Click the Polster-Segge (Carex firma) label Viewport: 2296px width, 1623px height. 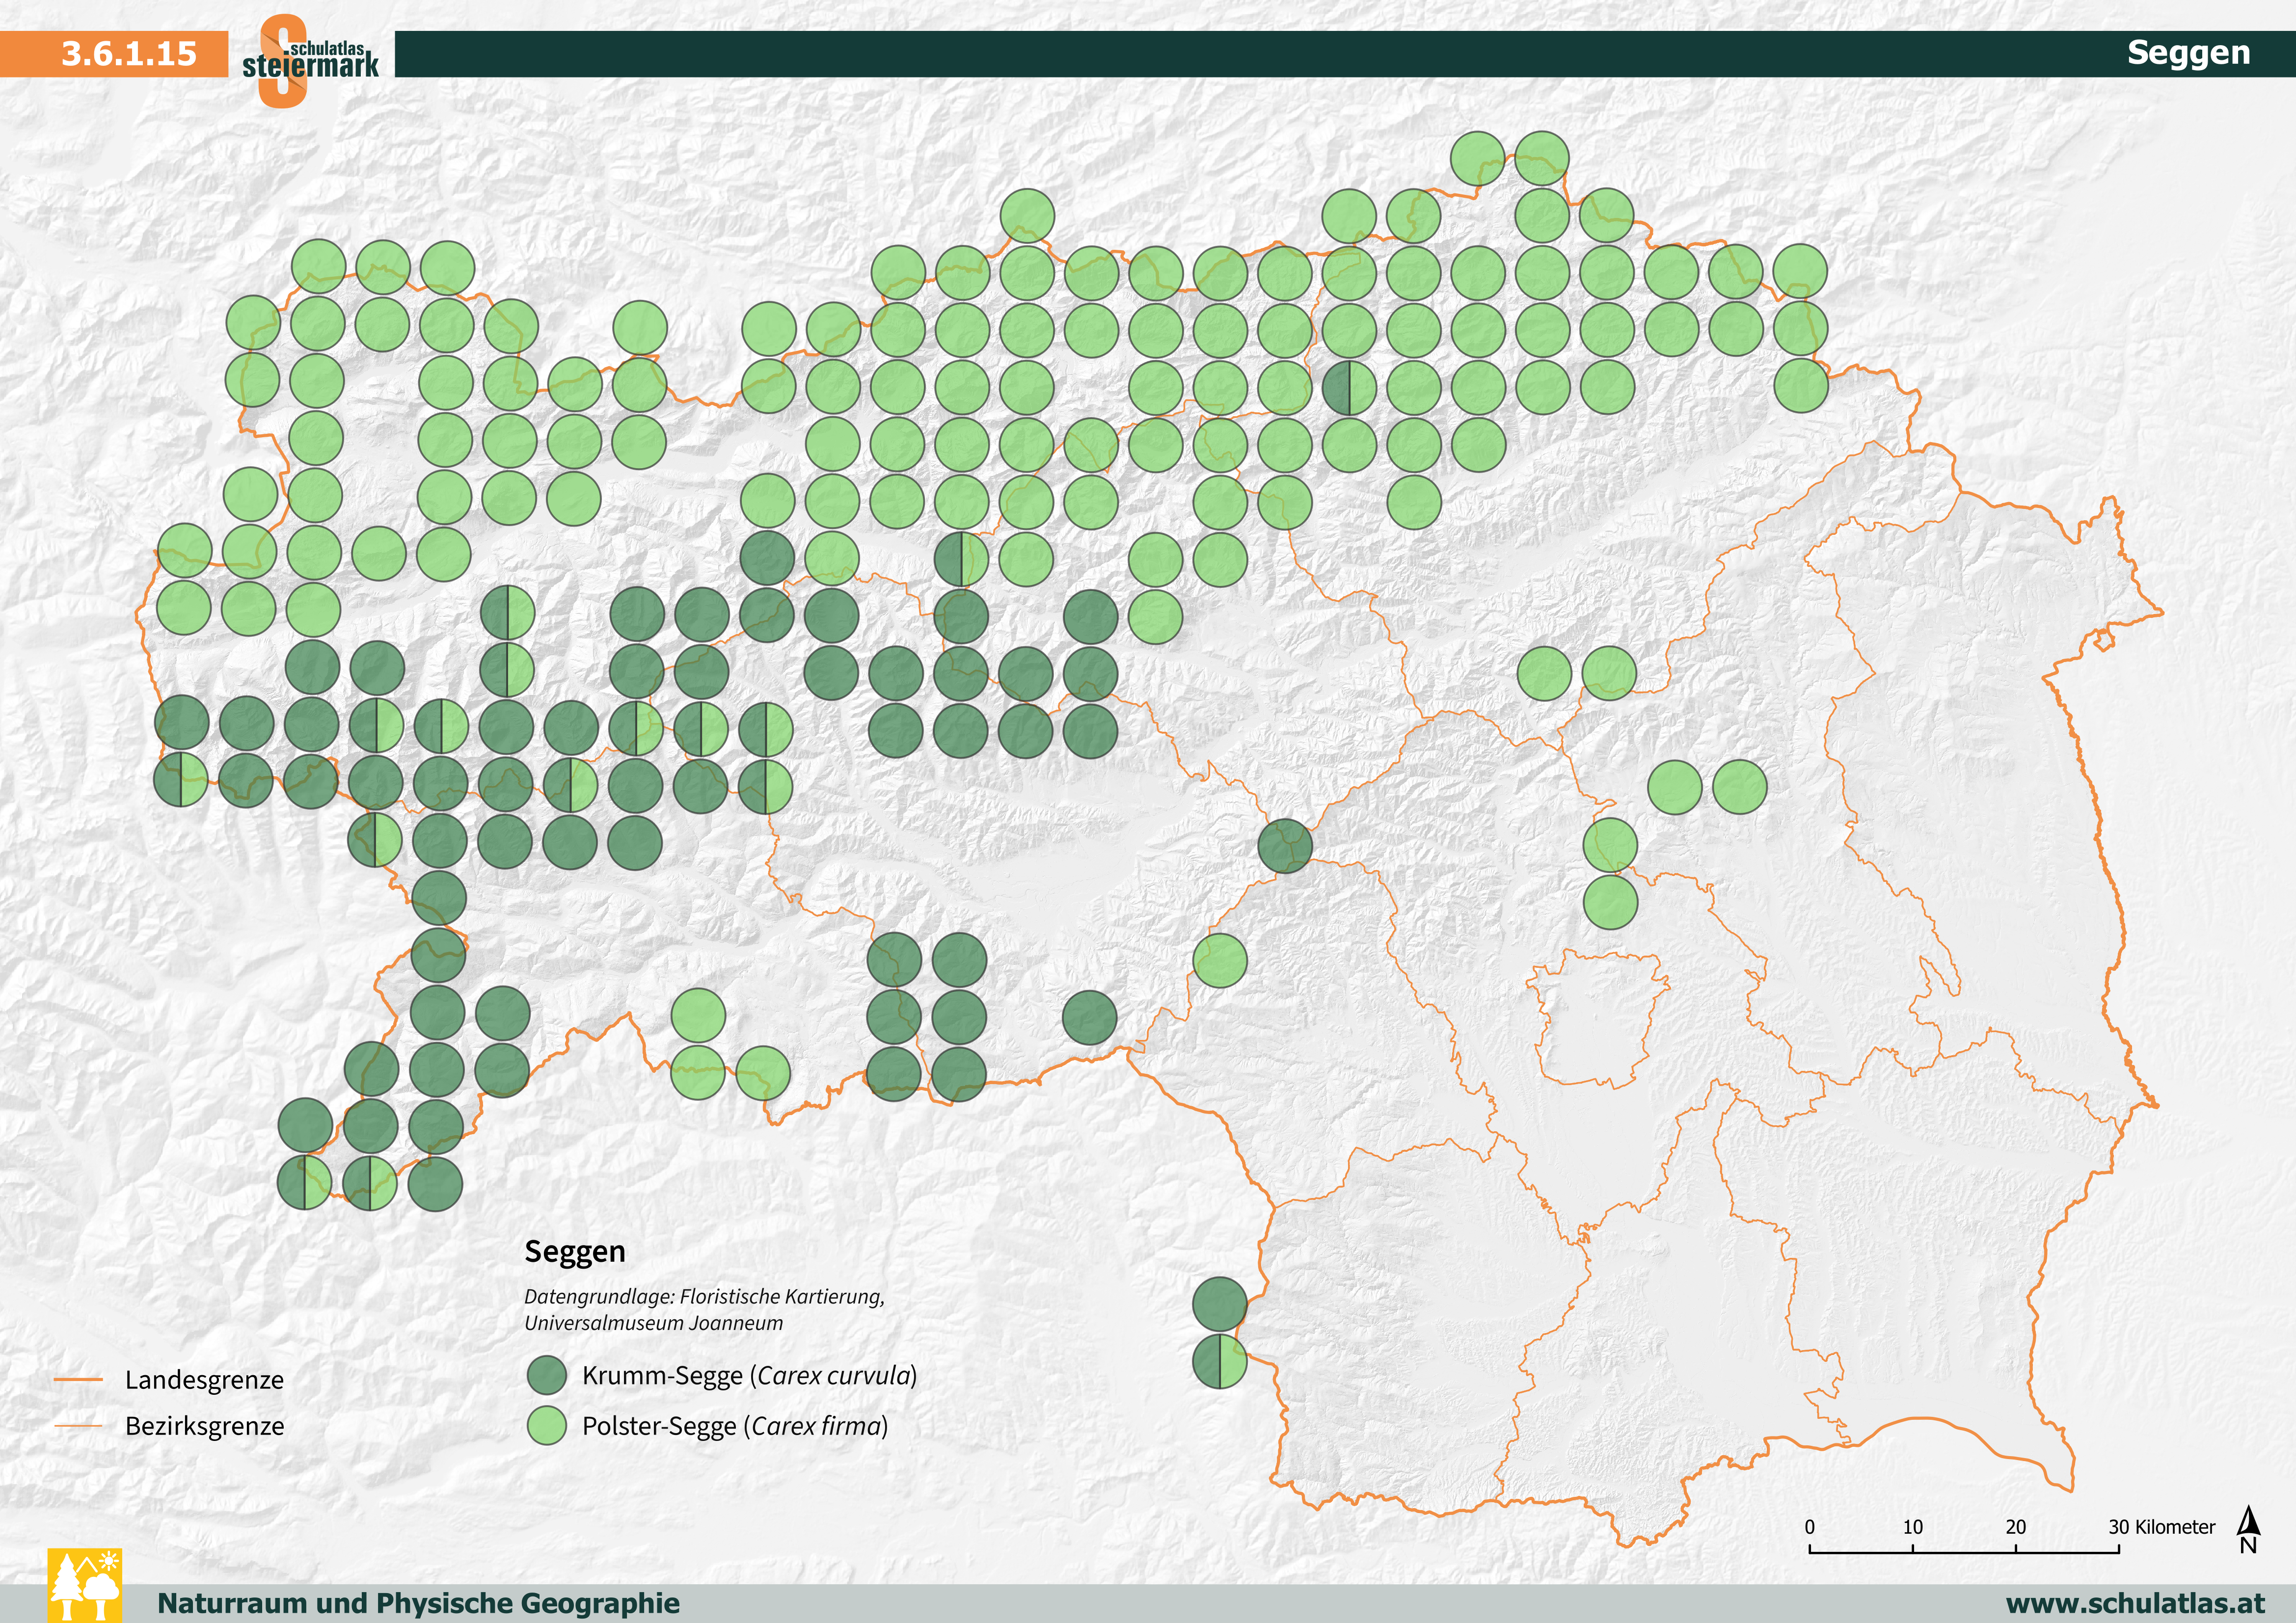pyautogui.click(x=735, y=1426)
